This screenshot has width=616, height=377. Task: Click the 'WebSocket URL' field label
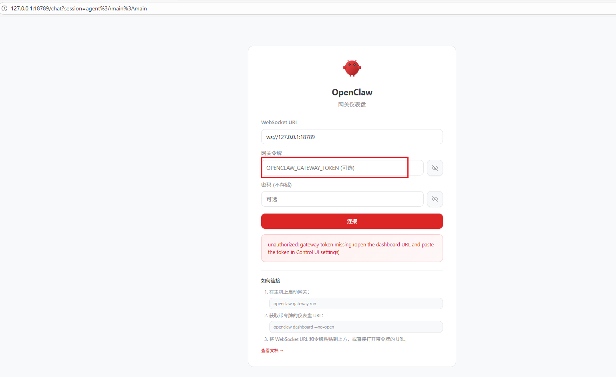[280, 123]
